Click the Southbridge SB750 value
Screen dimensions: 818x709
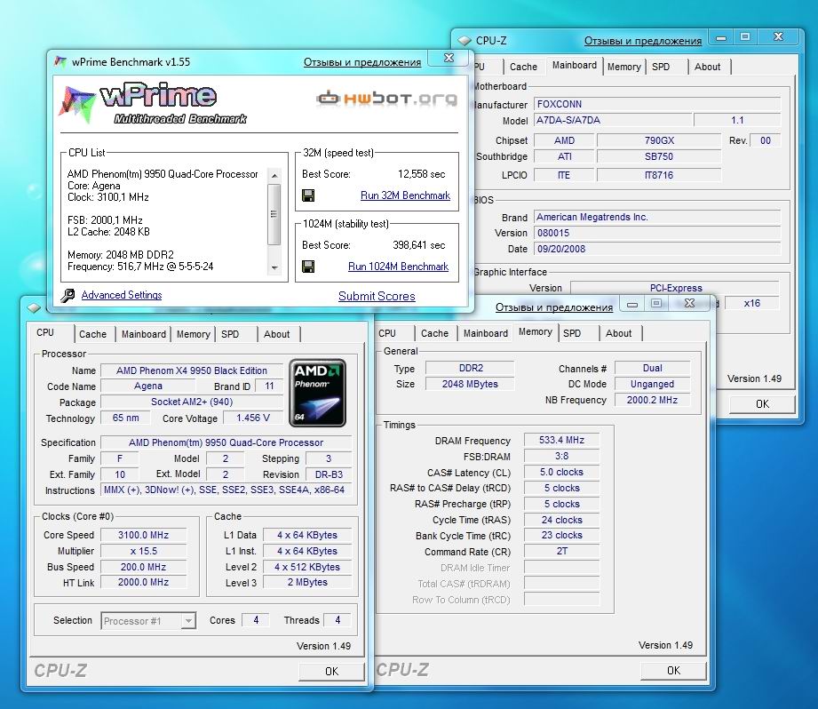coord(659,156)
